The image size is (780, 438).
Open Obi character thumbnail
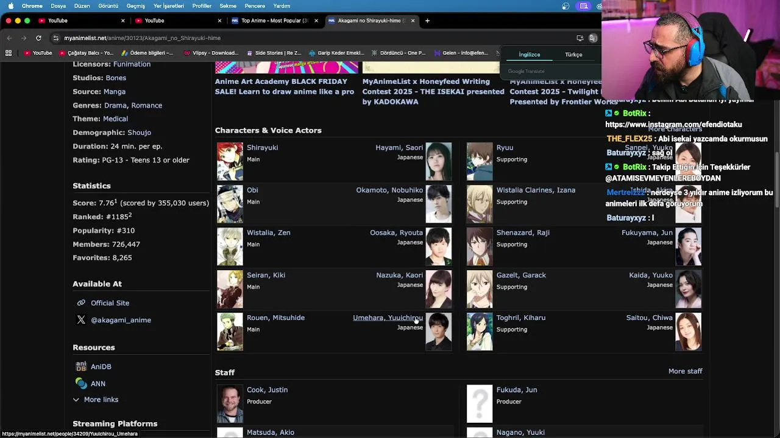(230, 204)
